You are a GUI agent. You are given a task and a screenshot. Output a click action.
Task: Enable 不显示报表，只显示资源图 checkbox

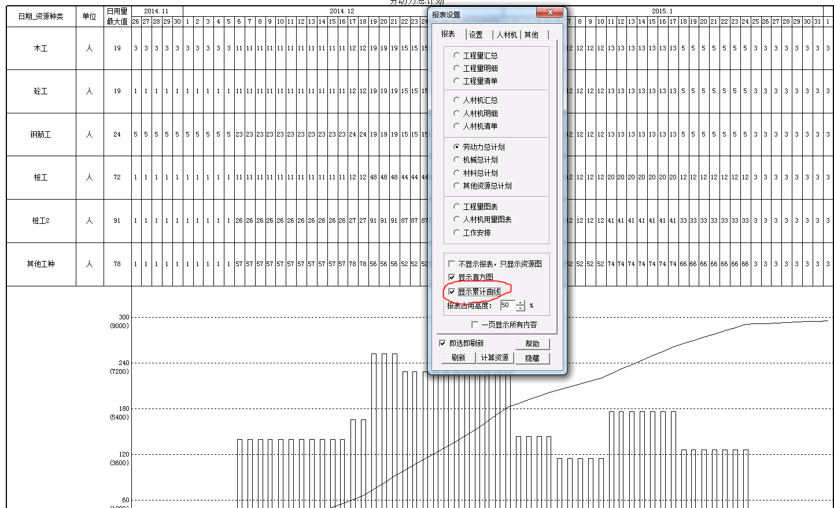coord(452,264)
